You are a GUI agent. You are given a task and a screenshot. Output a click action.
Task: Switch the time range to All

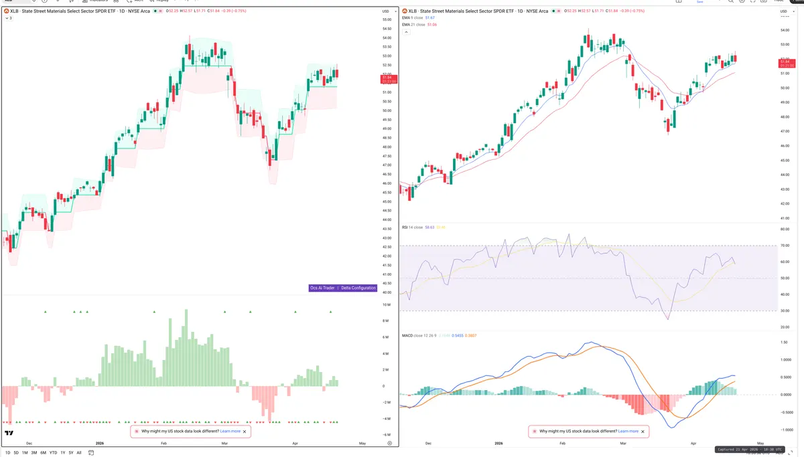79,452
